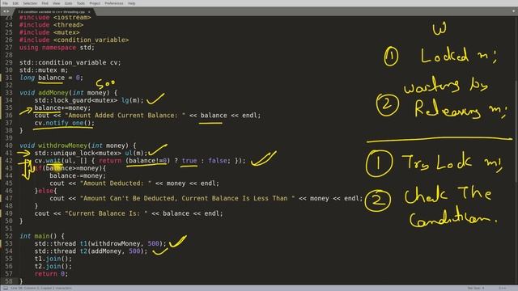Click 'notify_one()' call on line 37
518x291 pixels.
tap(70, 123)
